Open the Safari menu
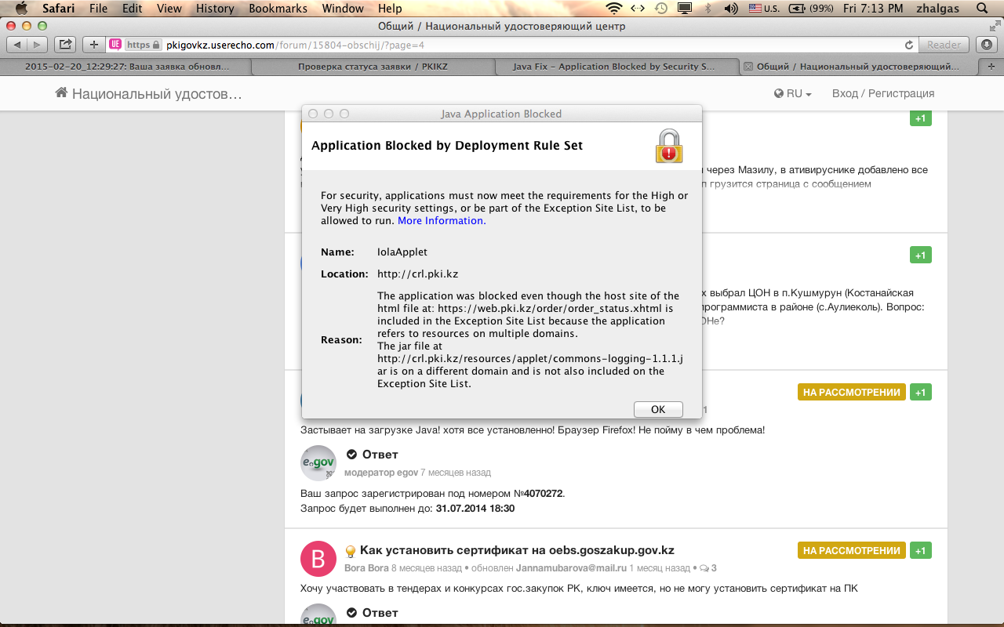Image resolution: width=1004 pixels, height=627 pixels. (58, 9)
